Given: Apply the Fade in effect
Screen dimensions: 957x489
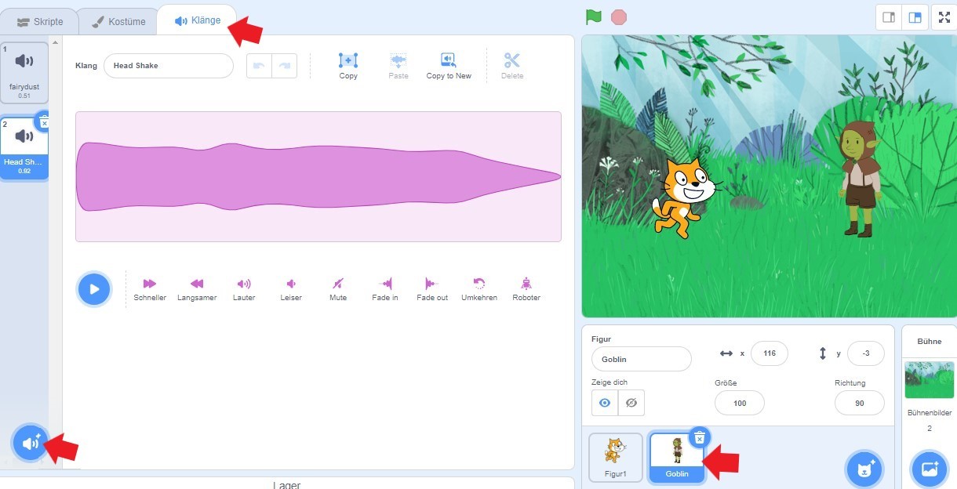Looking at the screenshot, I should tap(385, 289).
